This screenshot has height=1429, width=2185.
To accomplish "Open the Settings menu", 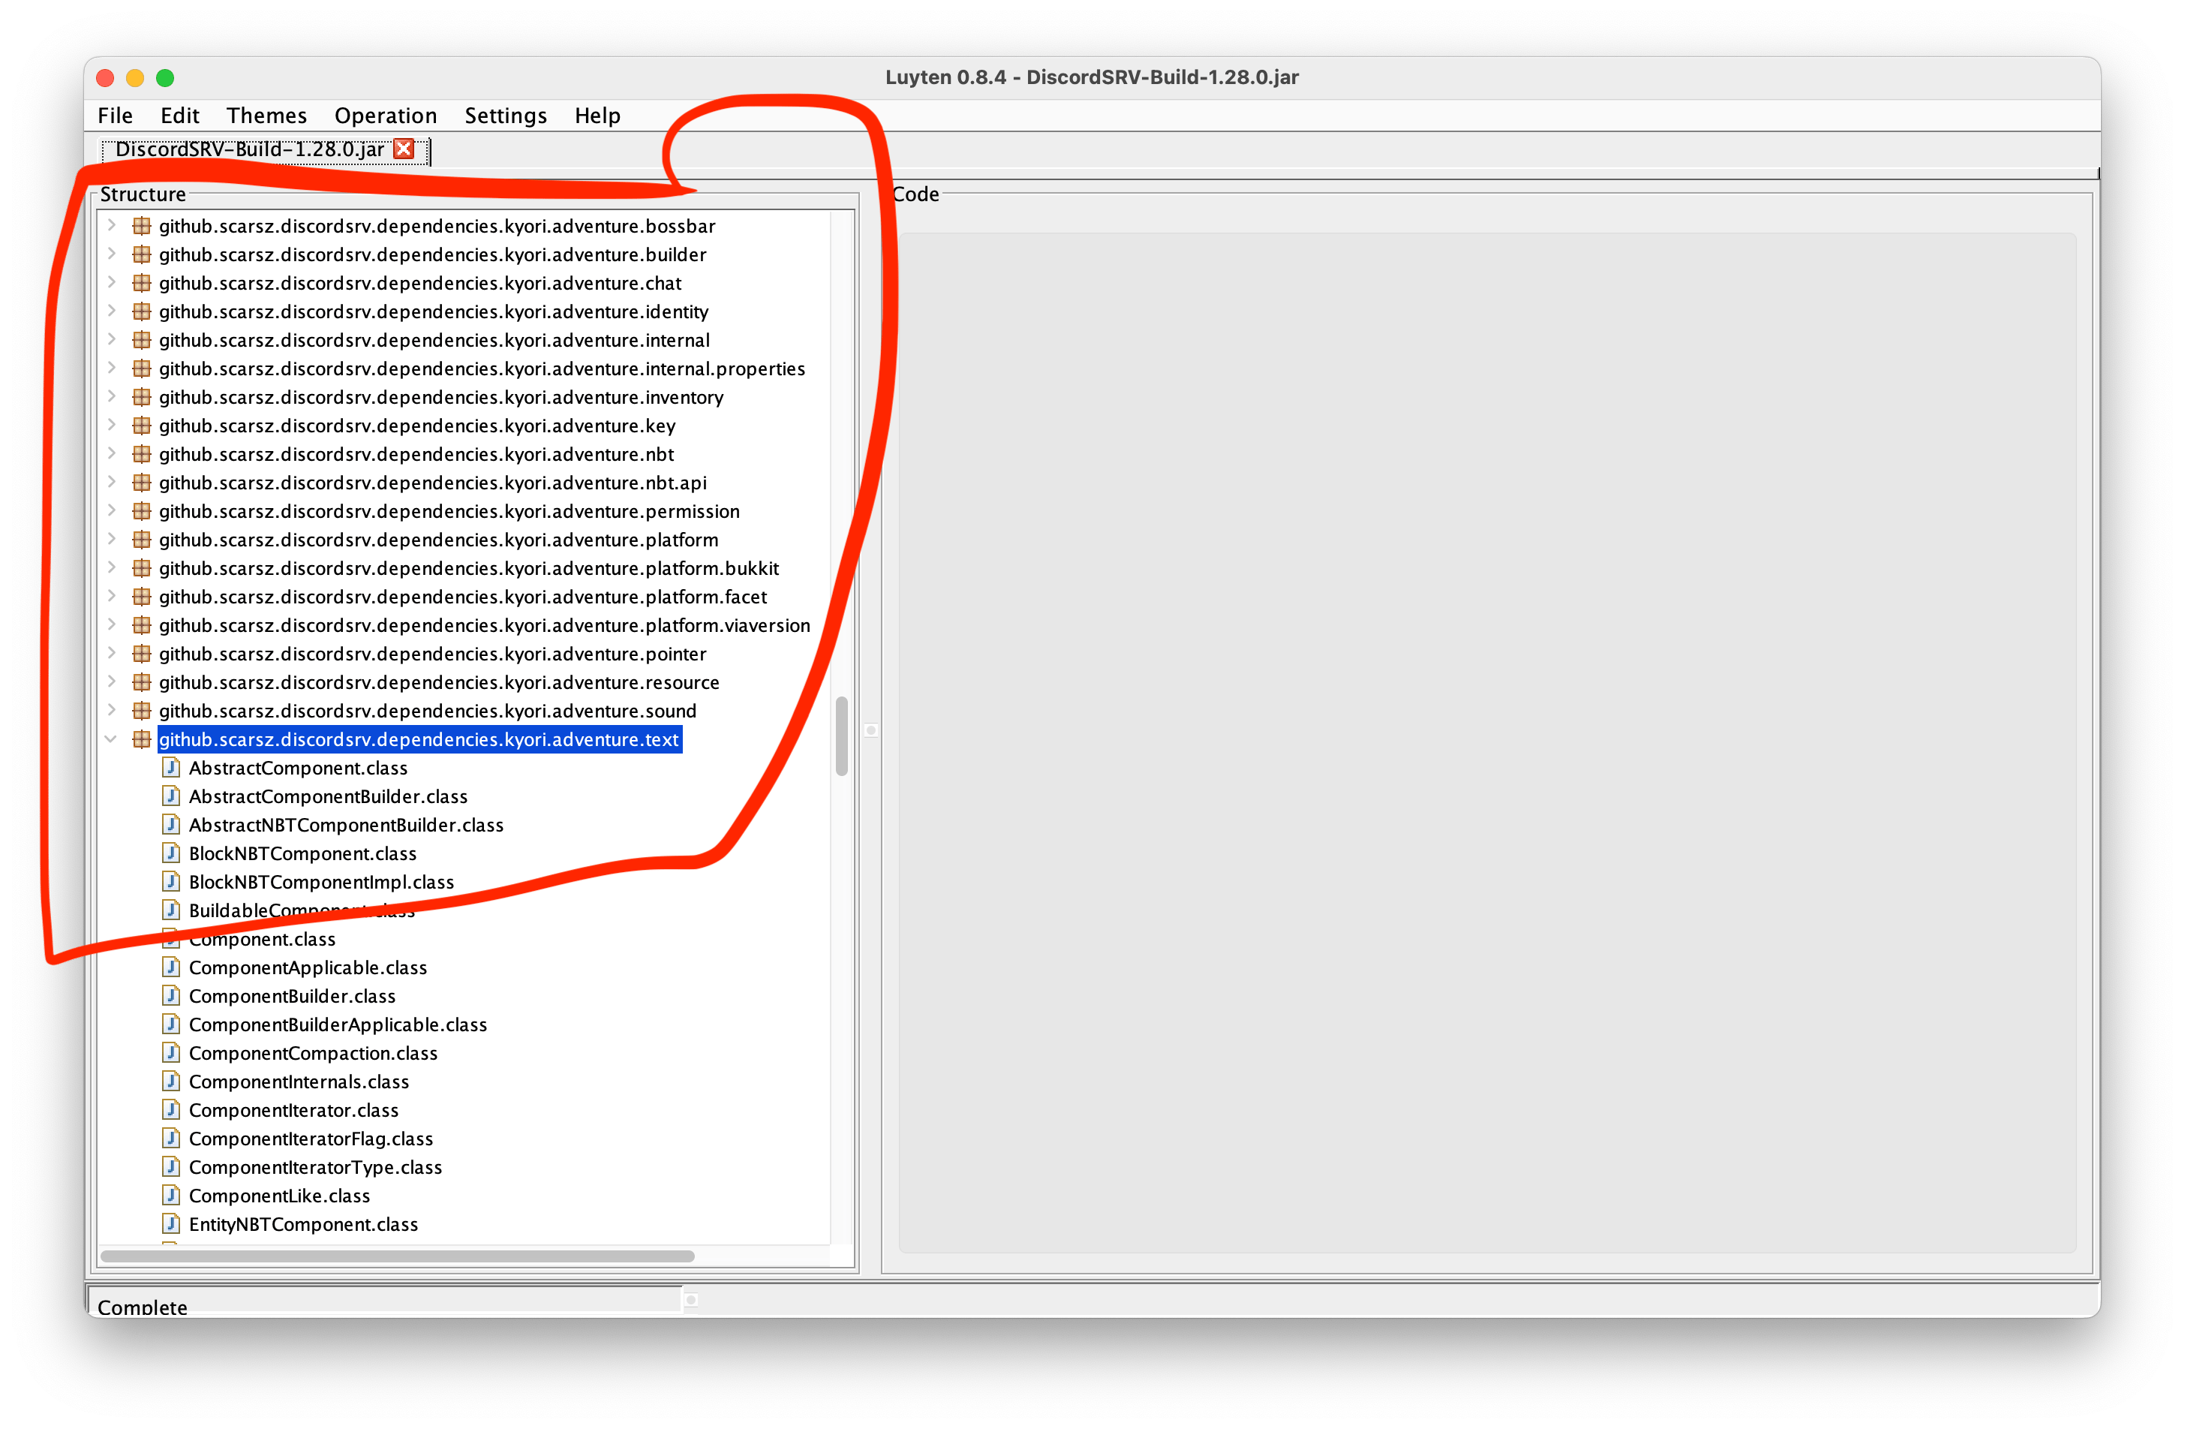I will [506, 116].
